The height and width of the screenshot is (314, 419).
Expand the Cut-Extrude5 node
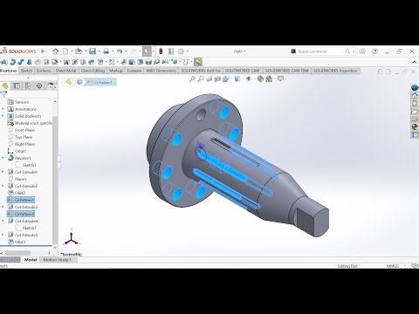3,235
